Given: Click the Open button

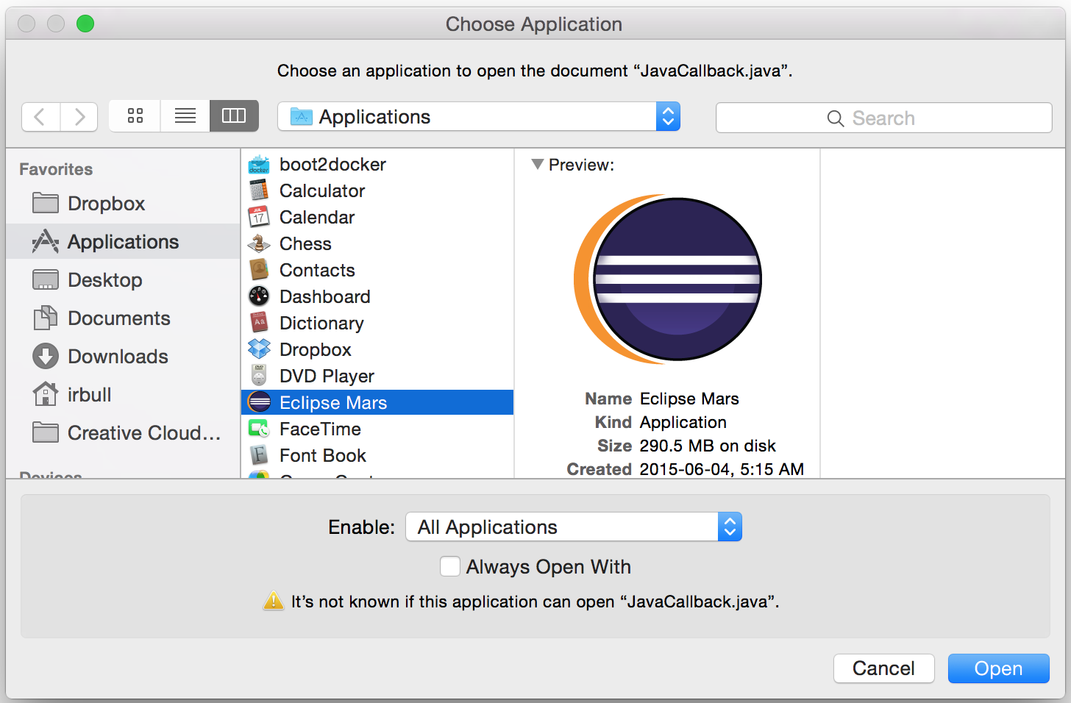Looking at the screenshot, I should click(998, 668).
